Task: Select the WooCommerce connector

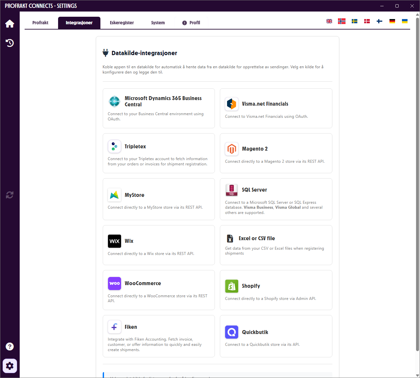Action: (x=158, y=290)
